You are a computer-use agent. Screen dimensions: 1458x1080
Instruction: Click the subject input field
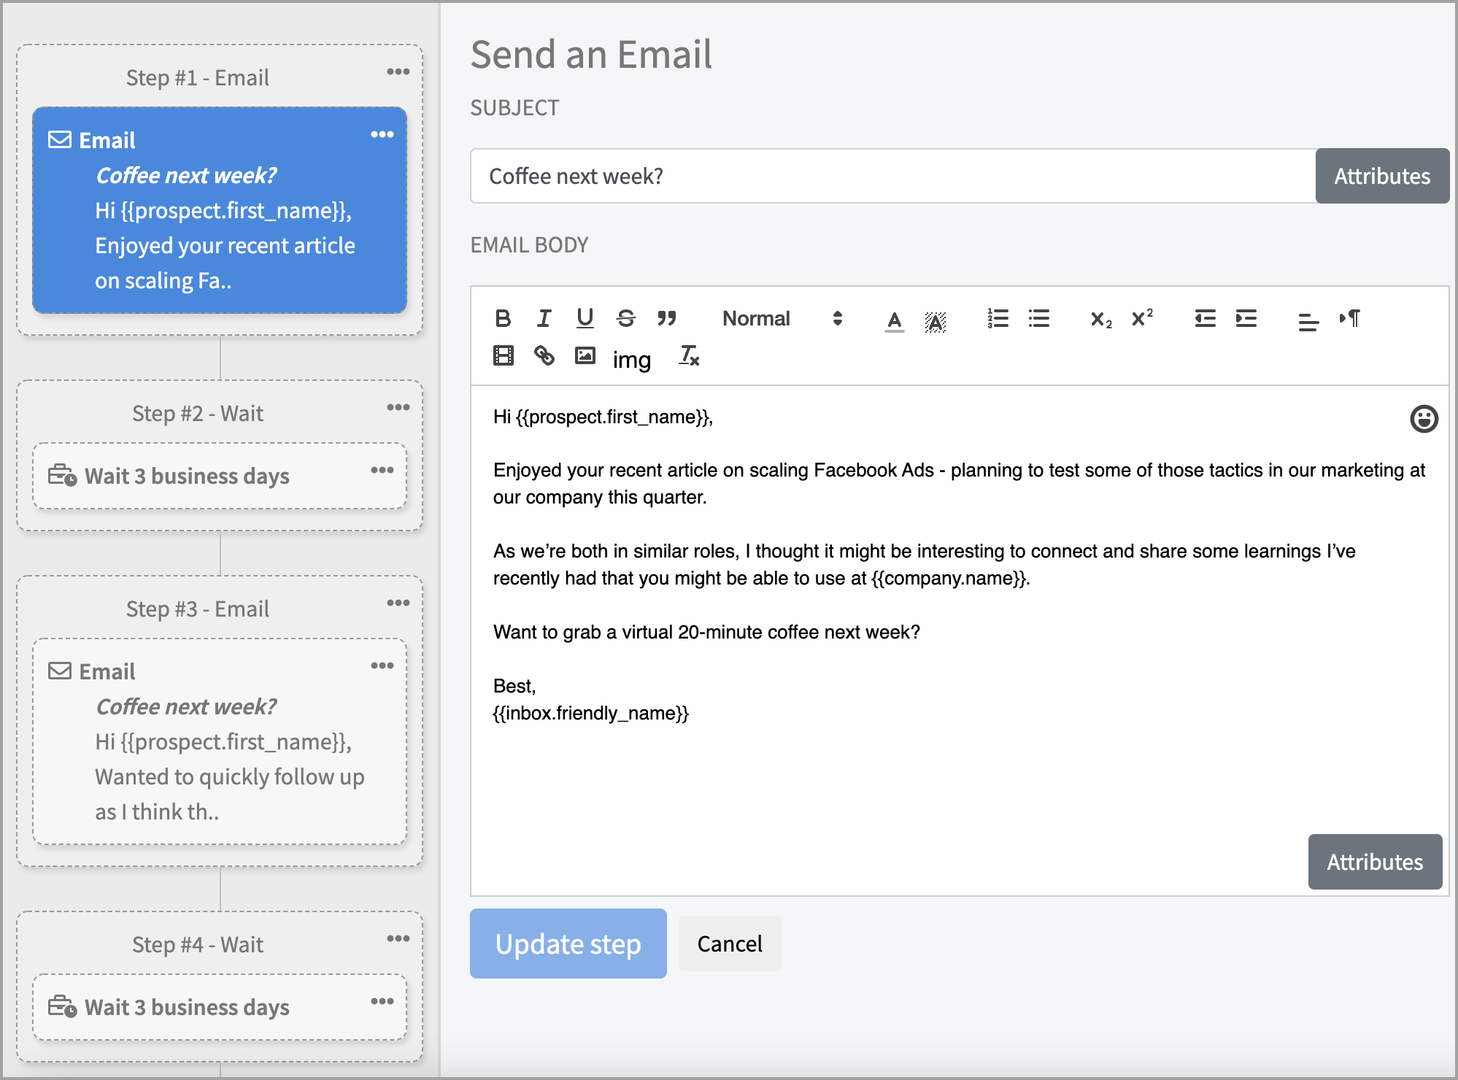pos(892,177)
